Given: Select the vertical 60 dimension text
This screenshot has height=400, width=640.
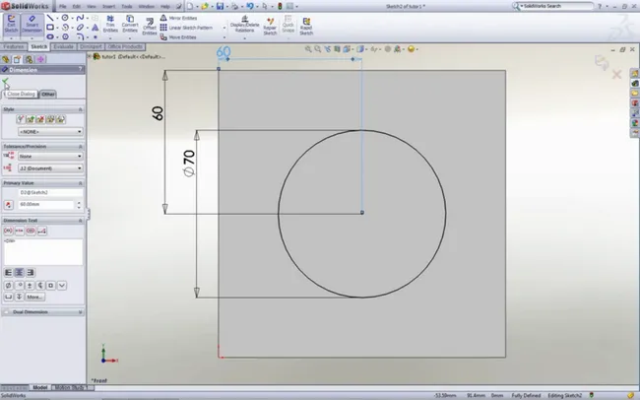Looking at the screenshot, I should tap(158, 113).
